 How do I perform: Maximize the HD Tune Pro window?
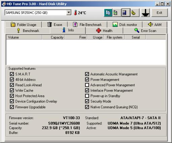(162, 4)
